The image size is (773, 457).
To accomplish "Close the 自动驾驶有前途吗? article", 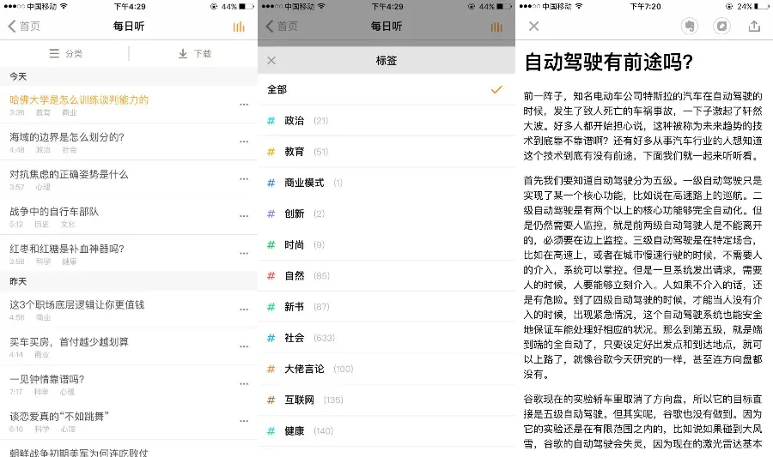I will pos(534,26).
